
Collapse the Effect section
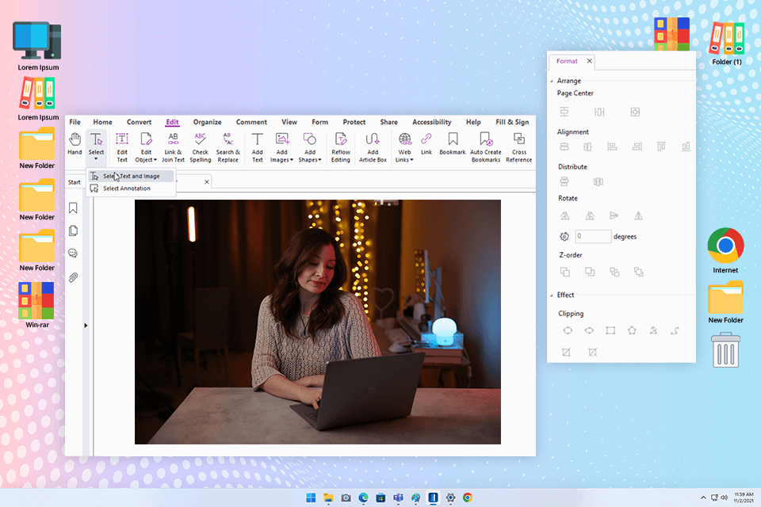552,295
